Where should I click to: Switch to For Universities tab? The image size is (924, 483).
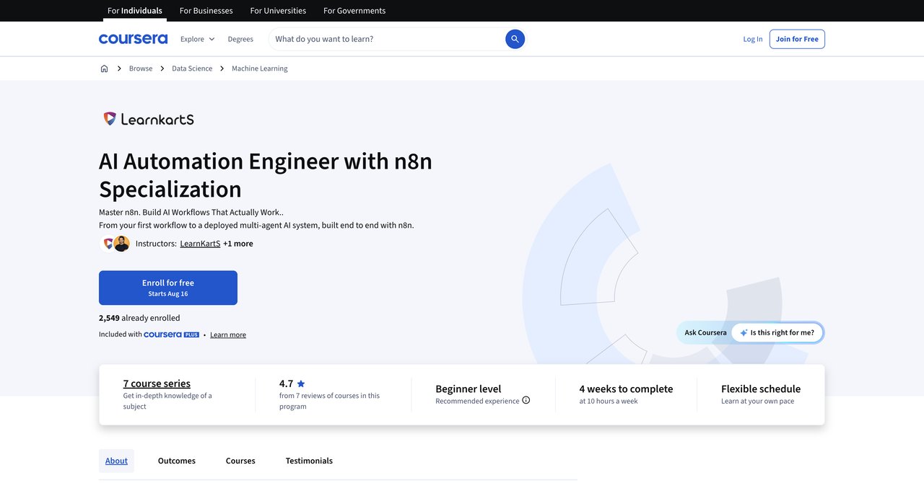278,11
